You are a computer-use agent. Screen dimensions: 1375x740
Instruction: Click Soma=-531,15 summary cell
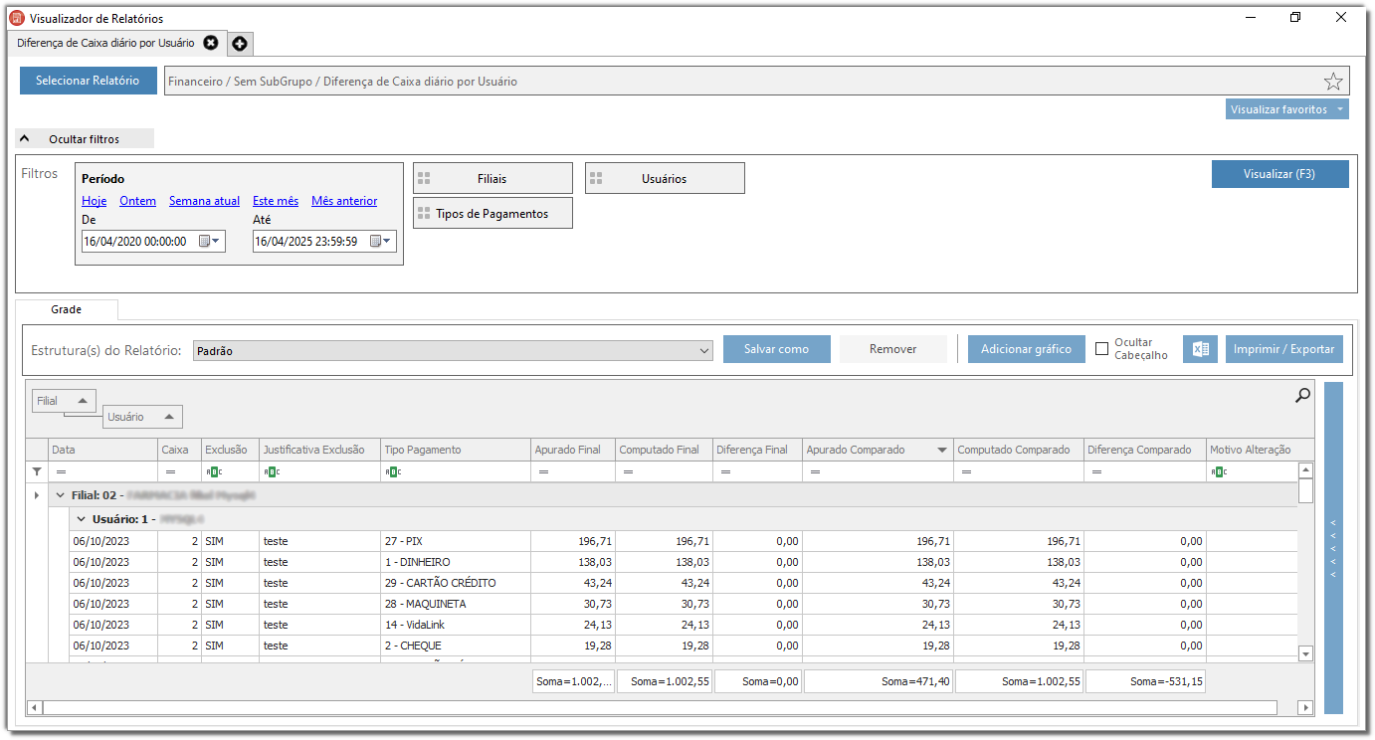(1144, 681)
